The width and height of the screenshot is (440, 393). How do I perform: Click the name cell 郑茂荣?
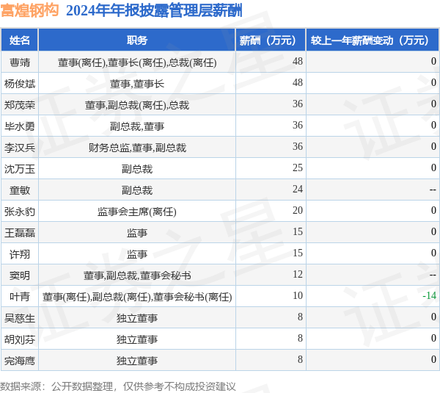coord(20,105)
